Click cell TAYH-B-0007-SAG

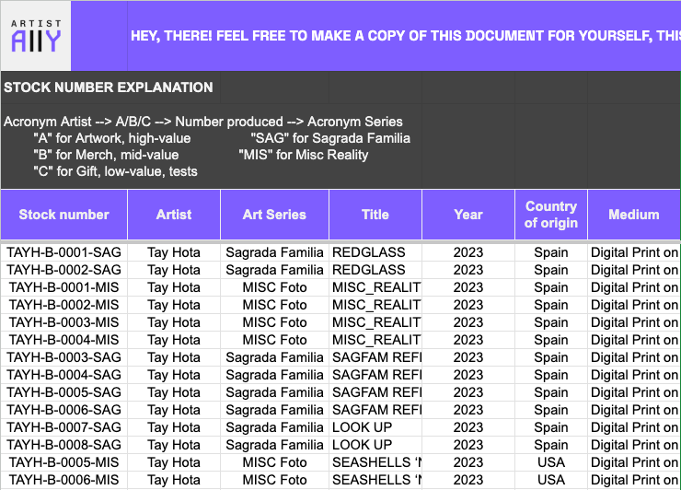(x=63, y=427)
